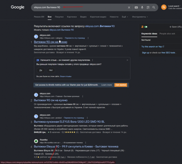
Task: Click the orange Local search extension icon
Action: coord(164,7)
